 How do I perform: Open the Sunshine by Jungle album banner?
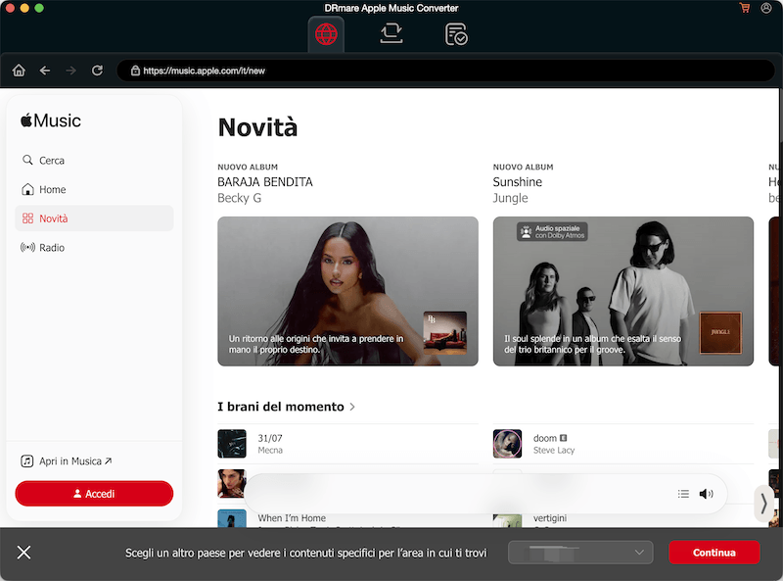(623, 291)
